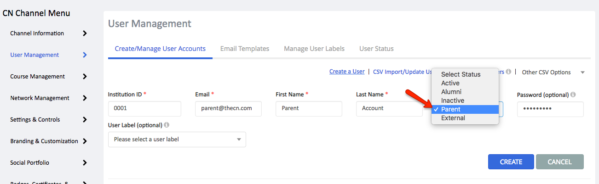Click the Email input field

pos(228,109)
